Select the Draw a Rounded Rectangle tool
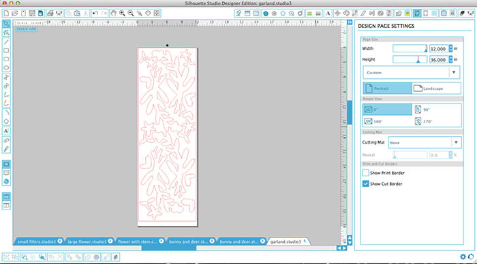 [6, 59]
